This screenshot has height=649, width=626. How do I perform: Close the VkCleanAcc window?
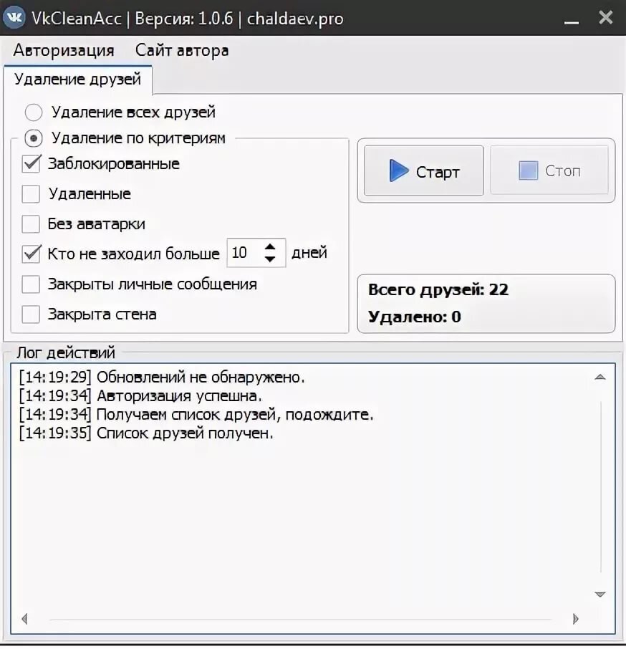tap(606, 17)
